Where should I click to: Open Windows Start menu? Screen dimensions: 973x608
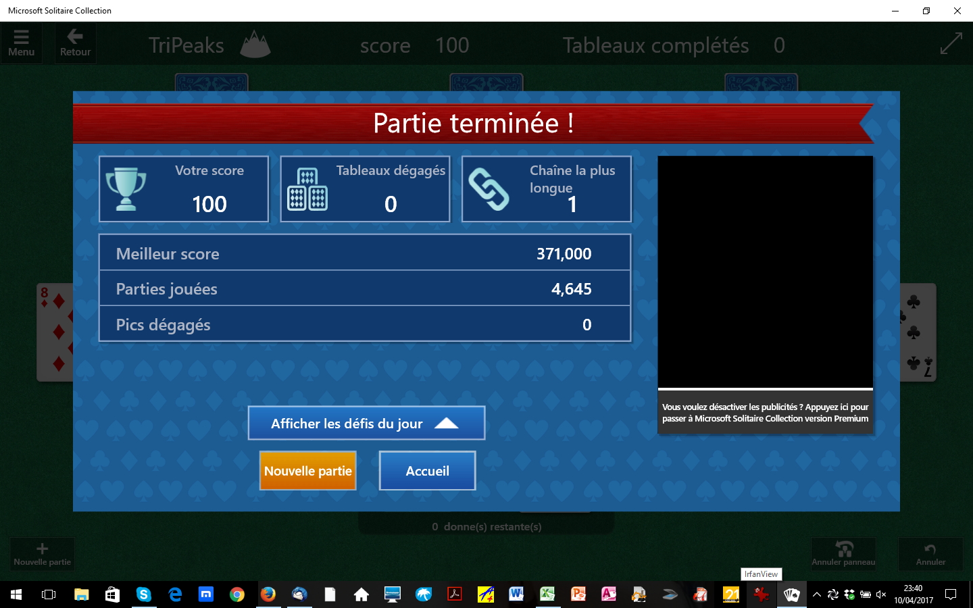pos(16,594)
